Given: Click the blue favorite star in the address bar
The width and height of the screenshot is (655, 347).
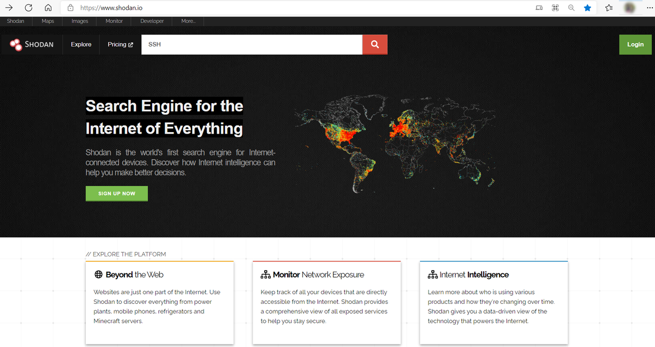Looking at the screenshot, I should coord(587,8).
